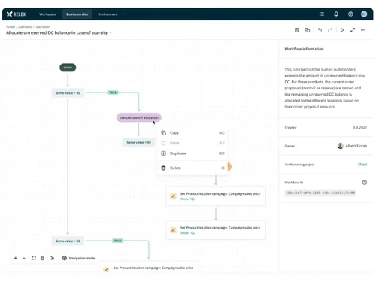Select condition node below Execute allocation
The width and height of the screenshot is (376, 282).
coord(138,142)
